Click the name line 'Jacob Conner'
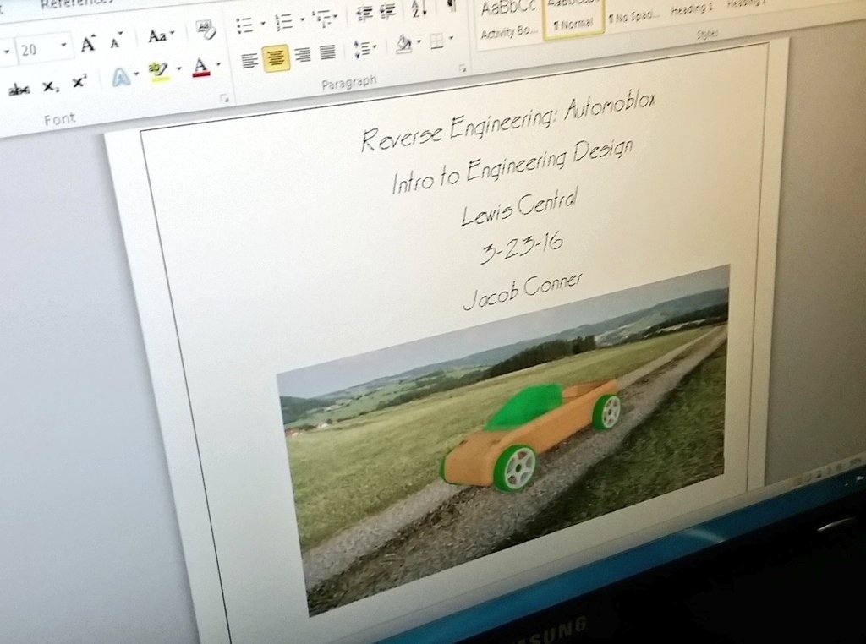Viewport: 866px width, 644px height. pyautogui.click(x=522, y=291)
